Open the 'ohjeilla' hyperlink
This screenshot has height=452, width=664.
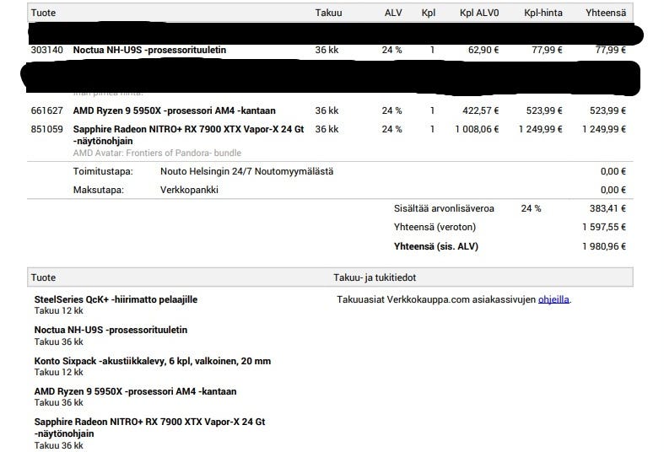click(x=553, y=299)
